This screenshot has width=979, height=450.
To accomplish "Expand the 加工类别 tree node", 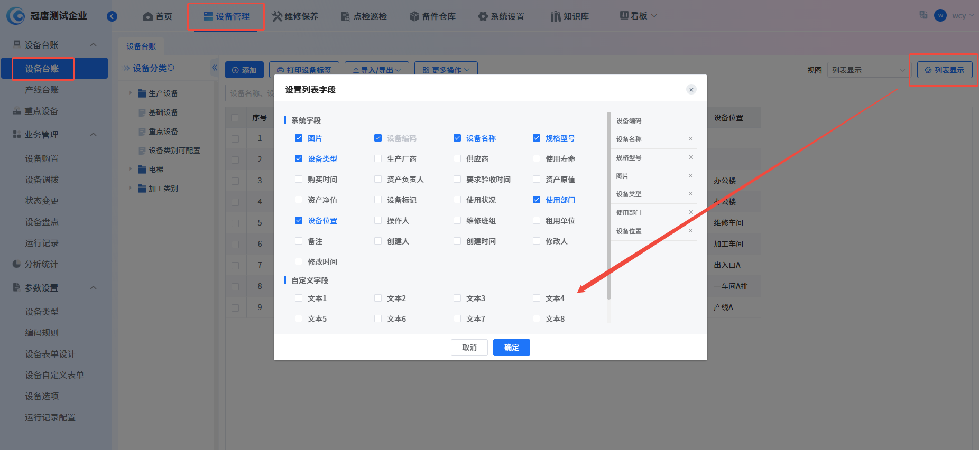I will pos(130,188).
